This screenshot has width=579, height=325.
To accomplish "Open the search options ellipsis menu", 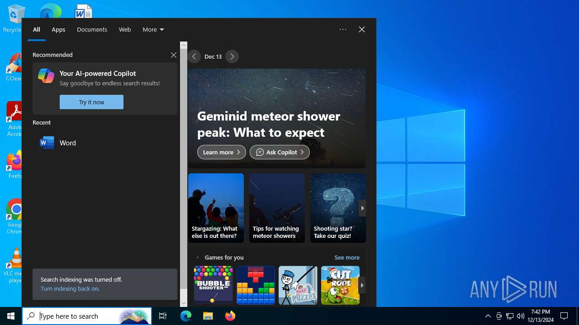I will pos(343,29).
